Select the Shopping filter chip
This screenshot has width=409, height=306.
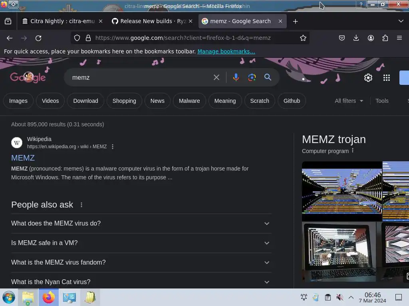(124, 101)
